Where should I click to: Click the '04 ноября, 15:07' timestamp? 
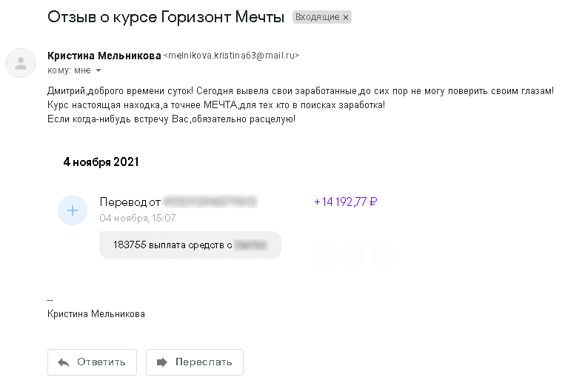pos(138,218)
